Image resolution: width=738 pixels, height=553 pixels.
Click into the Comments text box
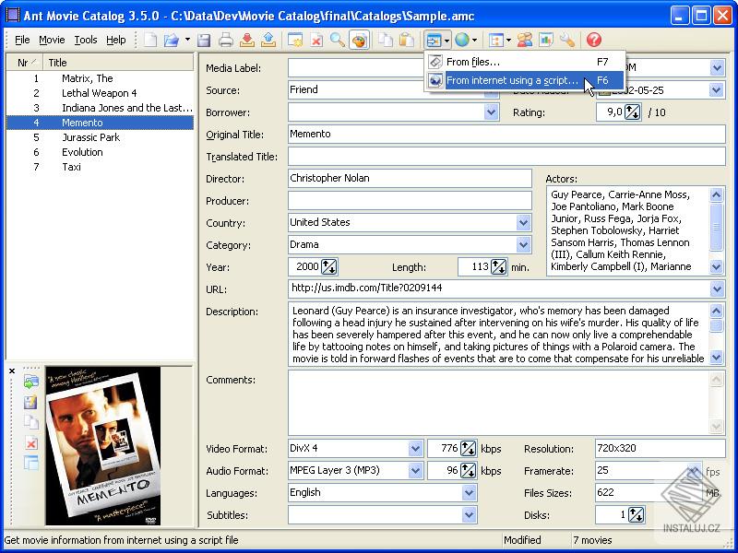coord(498,402)
